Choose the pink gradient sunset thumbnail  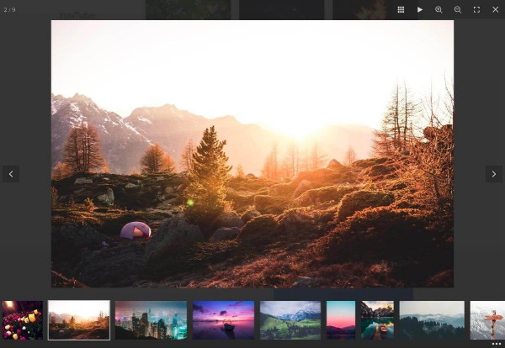point(341,319)
